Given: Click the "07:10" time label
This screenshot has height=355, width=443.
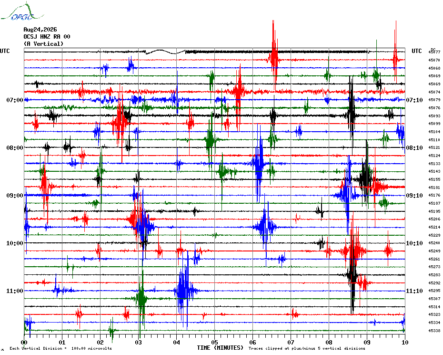Looking at the screenshot, I should pos(414,100).
